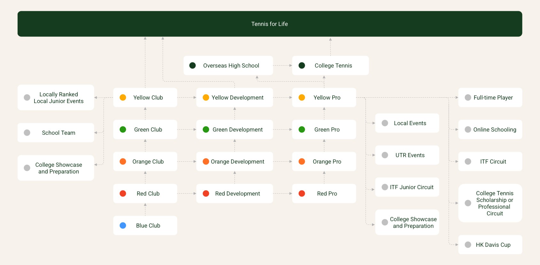Open the Orange Club node

tap(145, 161)
